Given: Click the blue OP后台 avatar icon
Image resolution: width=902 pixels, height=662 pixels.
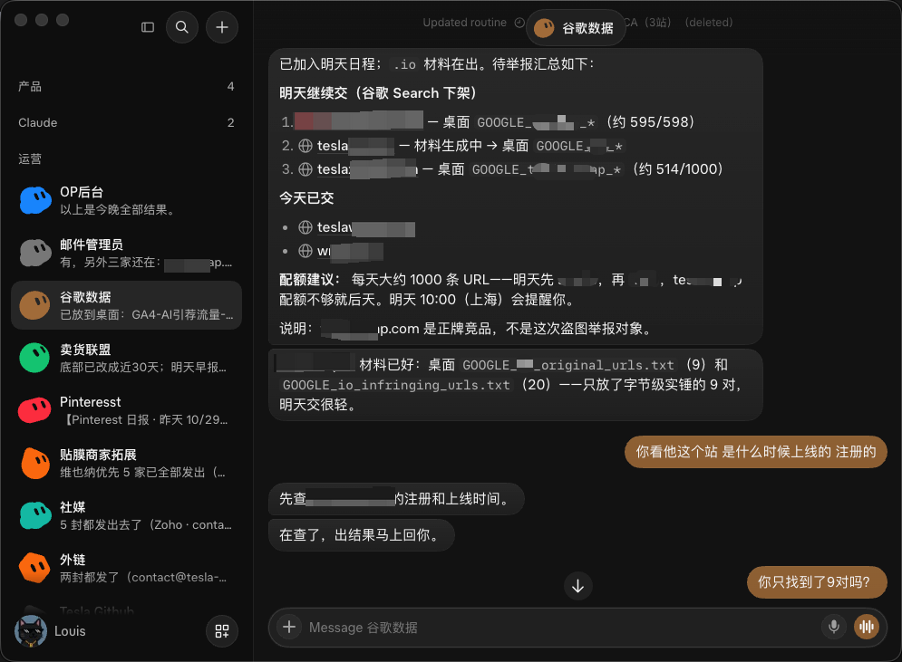Looking at the screenshot, I should (x=35, y=200).
